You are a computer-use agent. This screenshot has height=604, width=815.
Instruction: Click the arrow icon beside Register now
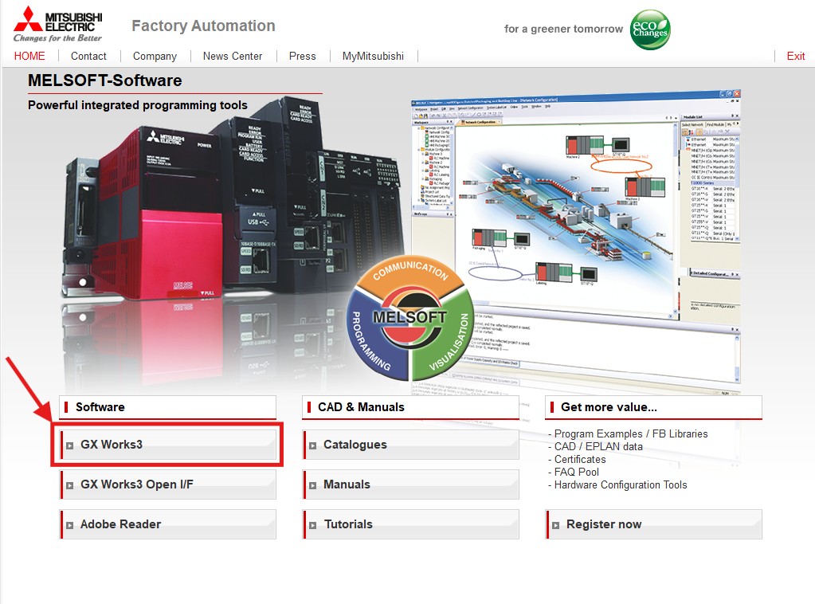point(555,525)
